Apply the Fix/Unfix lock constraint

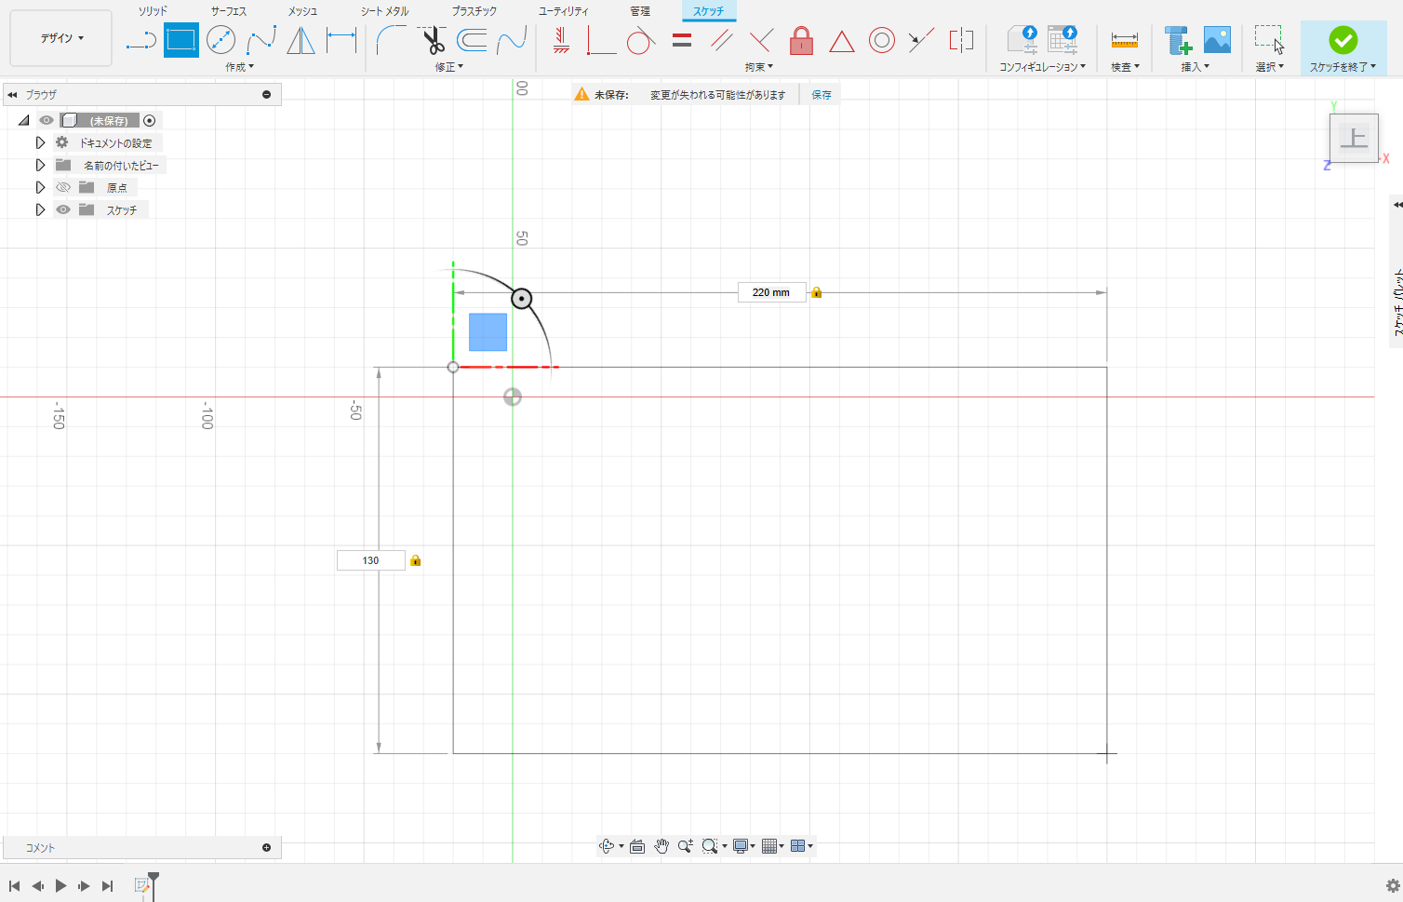coord(801,40)
